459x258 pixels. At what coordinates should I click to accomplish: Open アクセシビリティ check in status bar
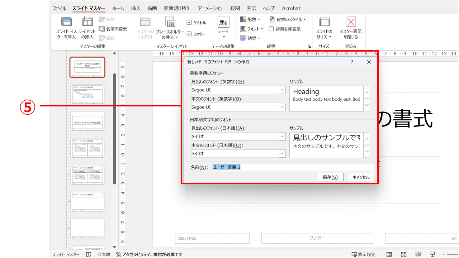click(149, 254)
